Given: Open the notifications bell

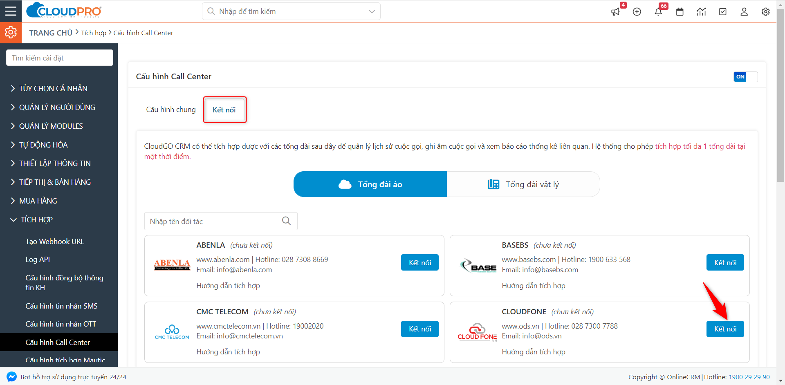Looking at the screenshot, I should (658, 12).
